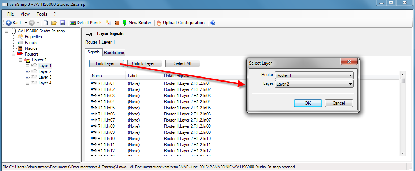This screenshot has height=171, width=415.
Task: Open help with the blue question icon
Action: (213, 23)
